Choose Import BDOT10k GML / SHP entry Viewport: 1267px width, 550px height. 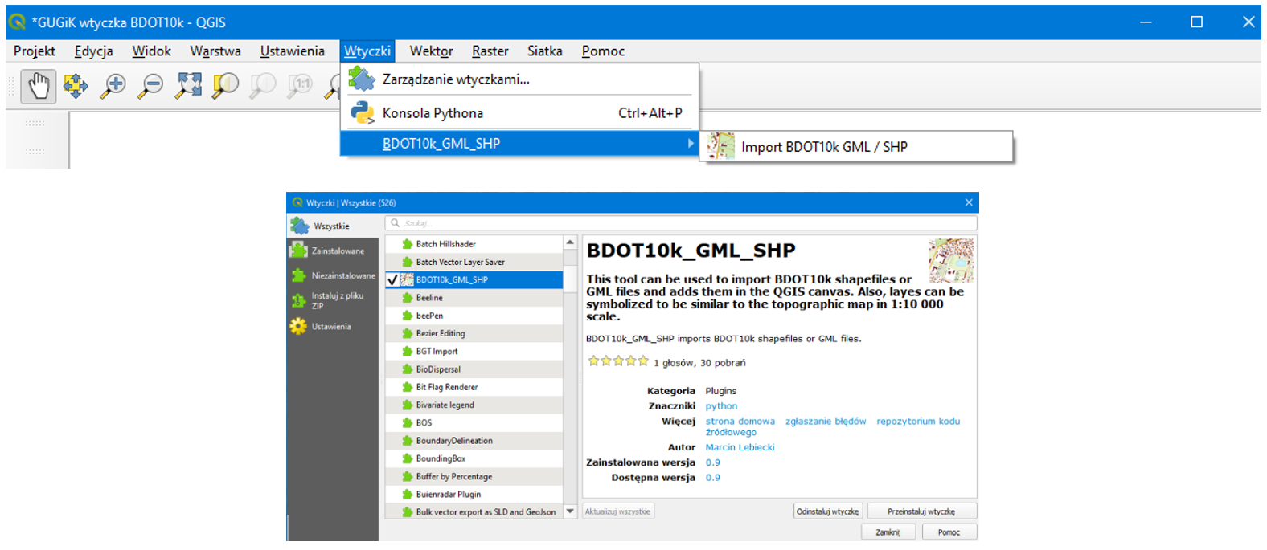[823, 147]
